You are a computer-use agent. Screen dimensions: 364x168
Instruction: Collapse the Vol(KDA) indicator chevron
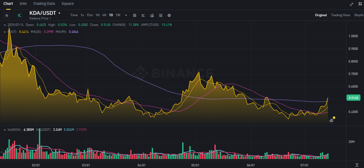(5, 130)
